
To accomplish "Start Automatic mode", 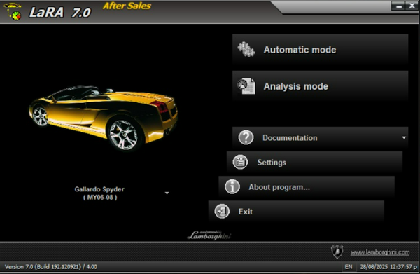I will tap(321, 50).
